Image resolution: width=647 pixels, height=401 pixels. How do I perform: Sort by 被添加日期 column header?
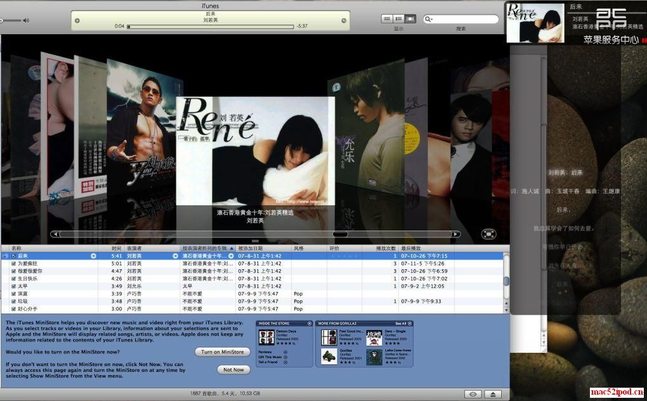264,248
